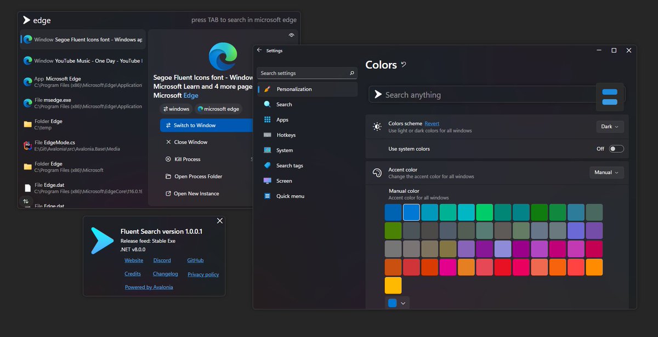The height and width of the screenshot is (337, 658).
Task: Select result 'Window YouTube Music - One Day'
Action: 83,61
